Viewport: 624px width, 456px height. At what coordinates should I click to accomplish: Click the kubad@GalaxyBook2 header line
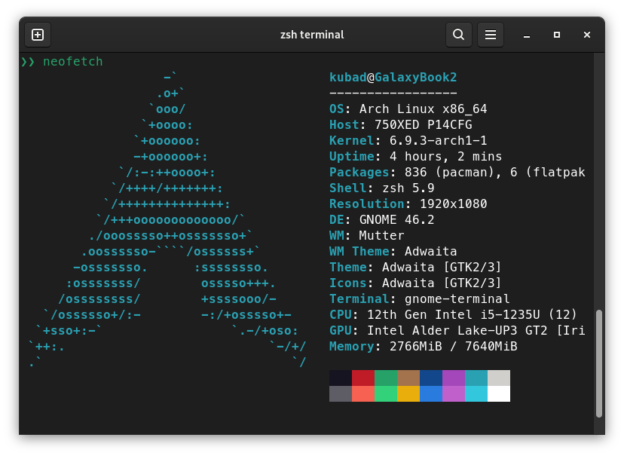point(393,77)
